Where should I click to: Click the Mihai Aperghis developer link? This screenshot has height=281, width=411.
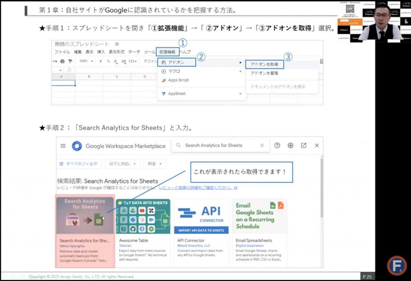72,246
